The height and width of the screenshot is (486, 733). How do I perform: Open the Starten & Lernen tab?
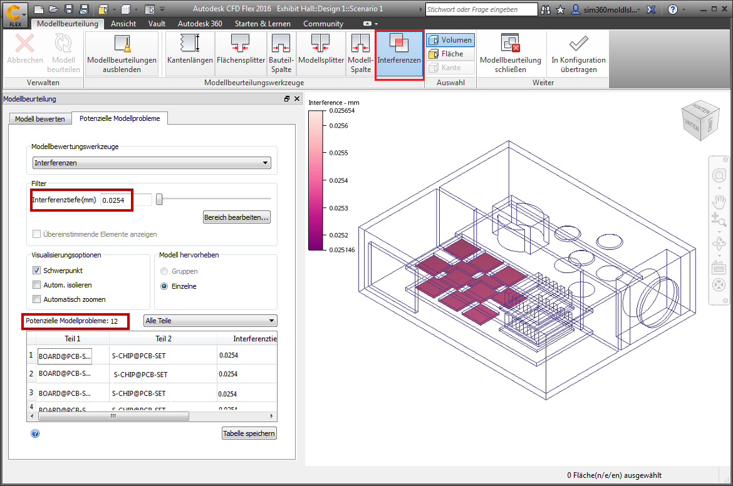pyautogui.click(x=263, y=24)
